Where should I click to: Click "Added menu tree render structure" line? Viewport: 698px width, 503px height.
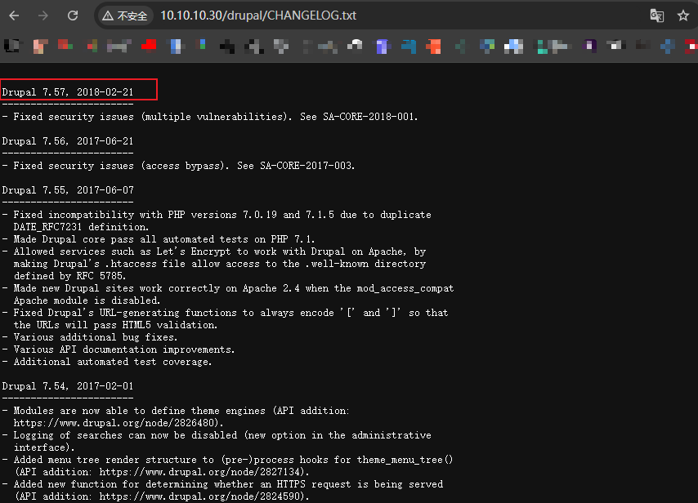(227, 460)
